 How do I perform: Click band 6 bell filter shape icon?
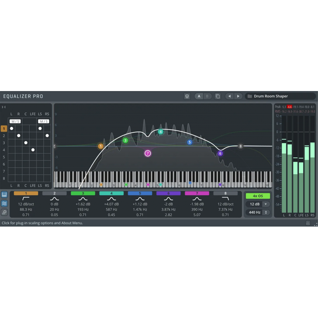168,198
